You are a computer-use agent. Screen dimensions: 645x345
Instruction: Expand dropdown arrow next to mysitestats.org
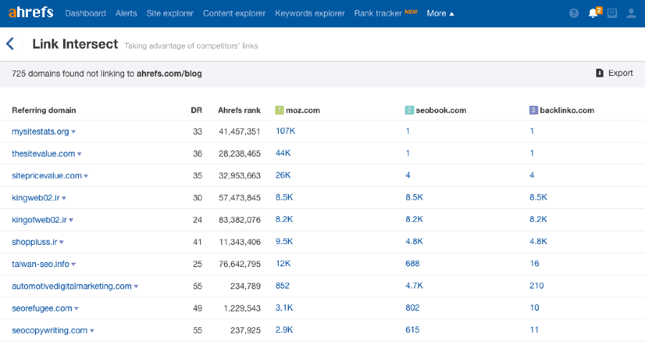74,132
